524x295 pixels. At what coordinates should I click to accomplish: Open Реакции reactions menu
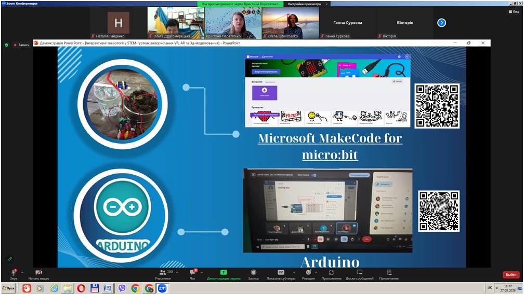point(308,274)
